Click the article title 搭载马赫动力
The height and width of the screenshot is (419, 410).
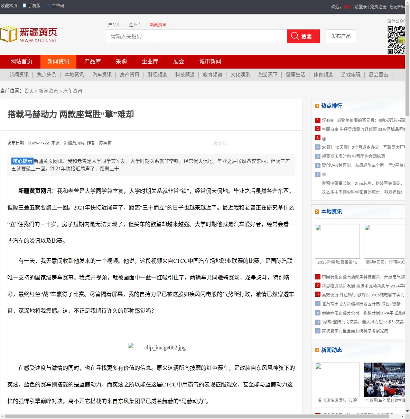[71, 115]
